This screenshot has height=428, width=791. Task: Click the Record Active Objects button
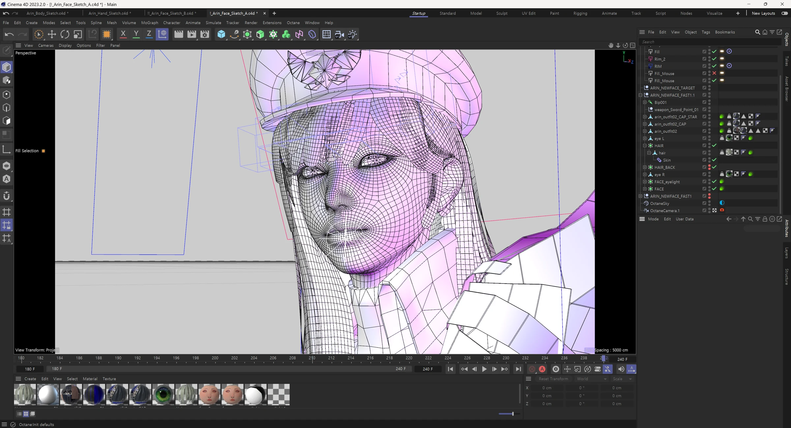pyautogui.click(x=532, y=369)
